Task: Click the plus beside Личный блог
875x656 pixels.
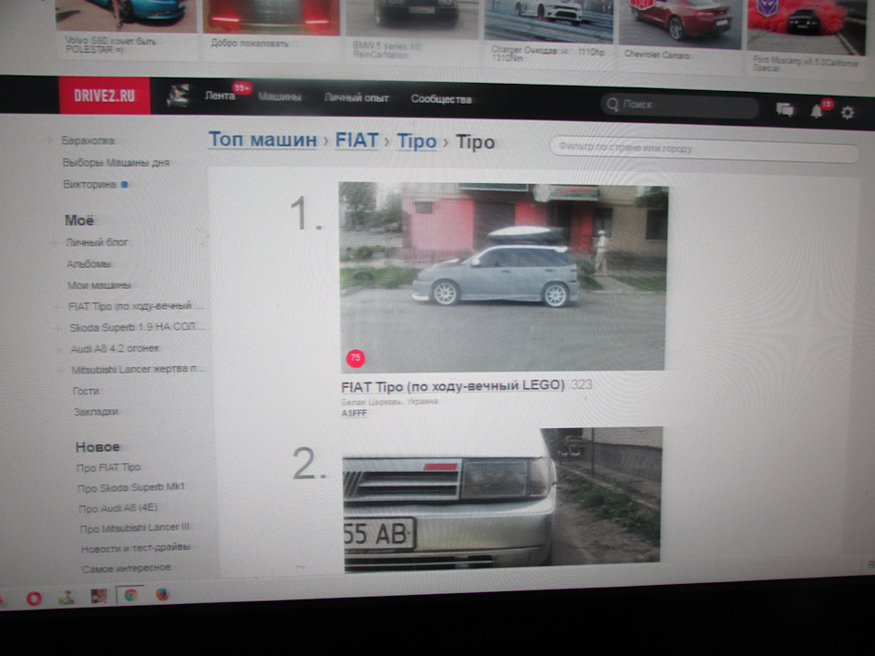Action: click(54, 242)
